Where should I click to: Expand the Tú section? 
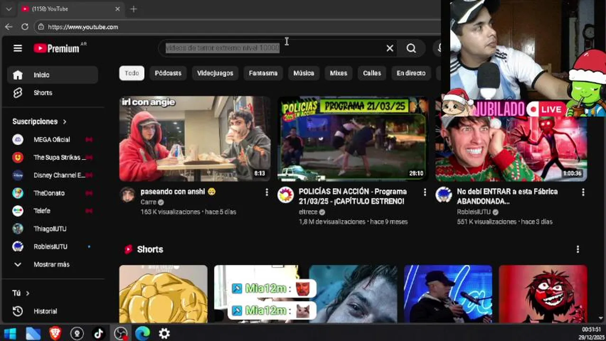(21, 293)
